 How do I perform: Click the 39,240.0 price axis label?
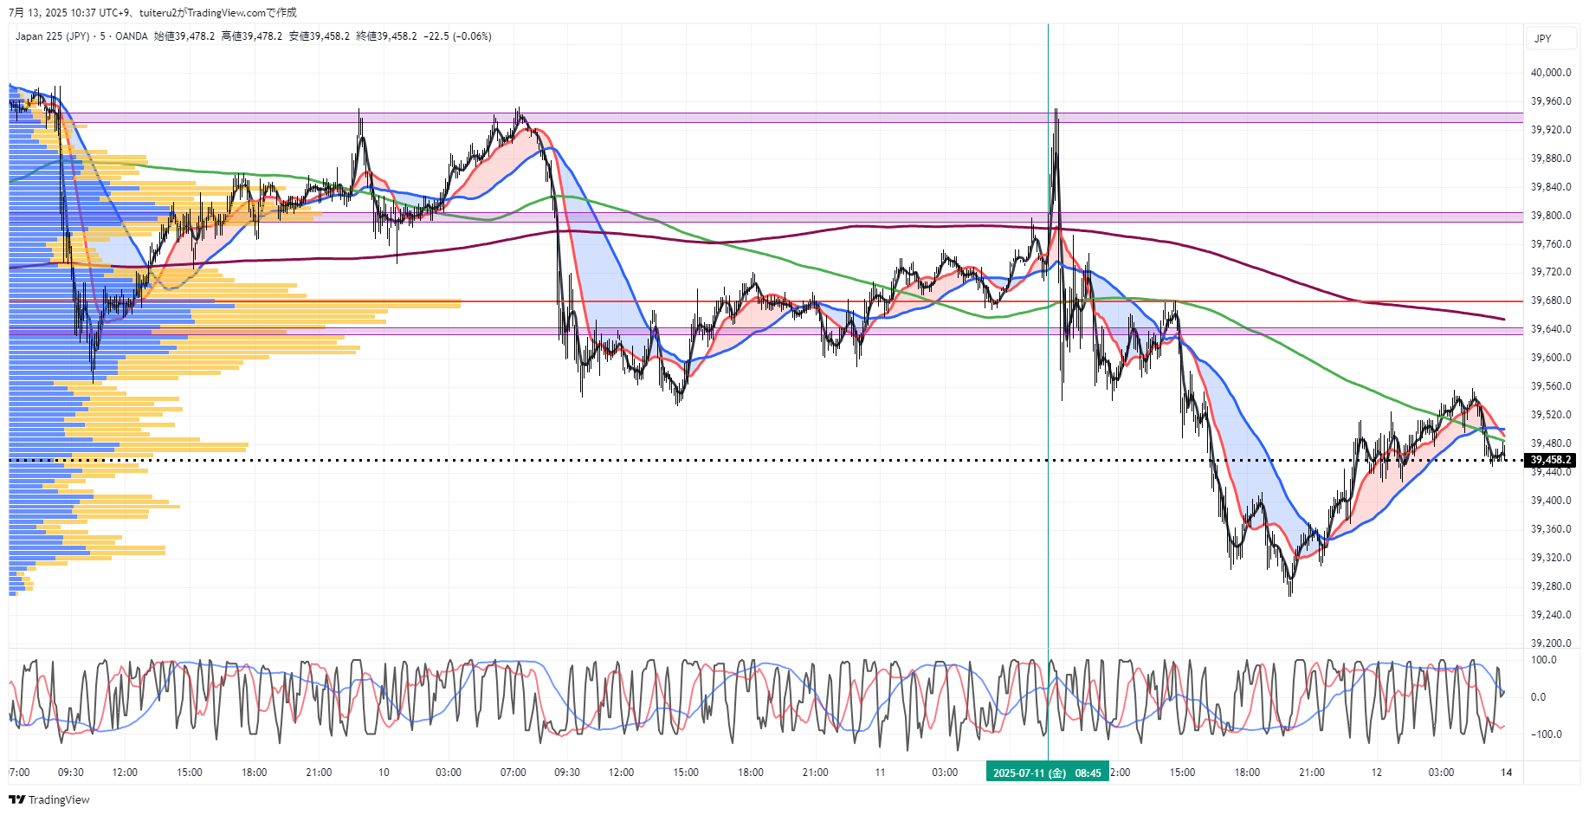pos(1551,615)
